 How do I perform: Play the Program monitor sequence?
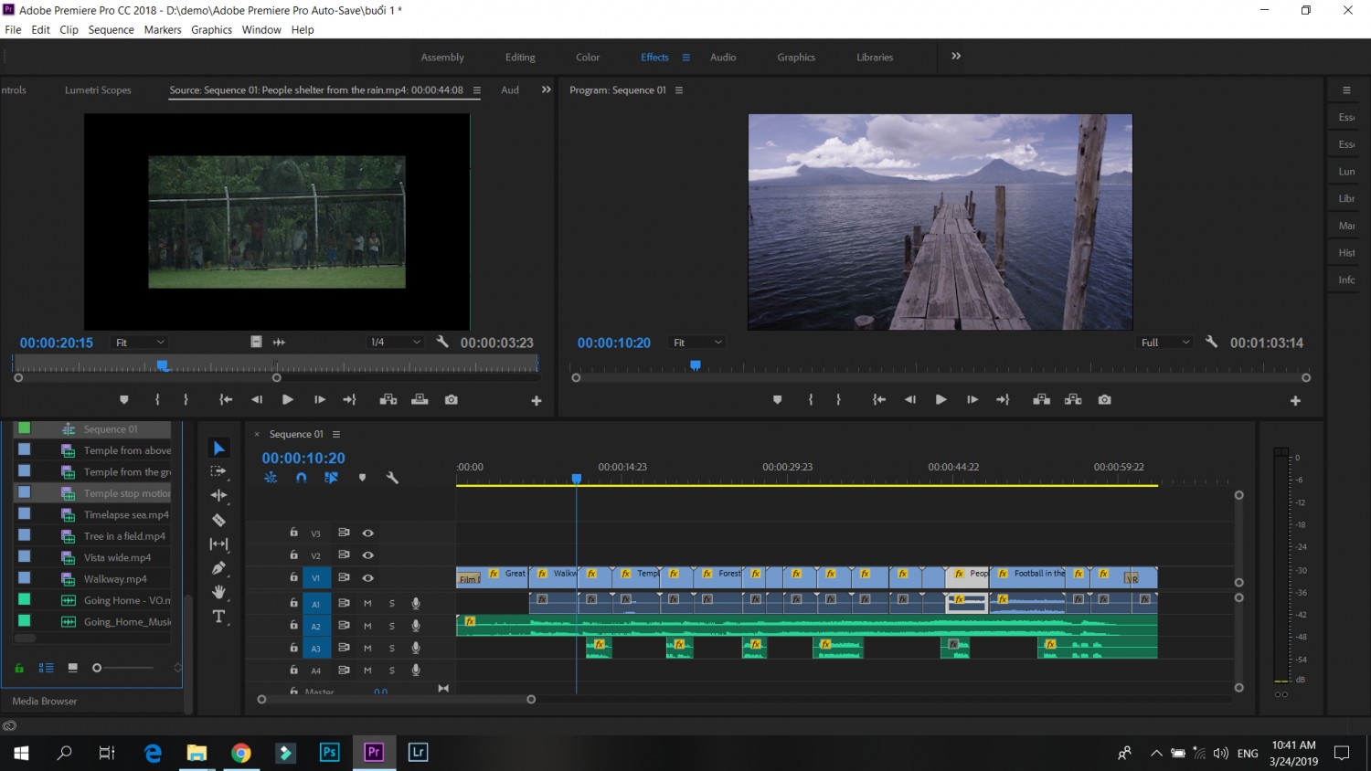pyautogui.click(x=941, y=400)
